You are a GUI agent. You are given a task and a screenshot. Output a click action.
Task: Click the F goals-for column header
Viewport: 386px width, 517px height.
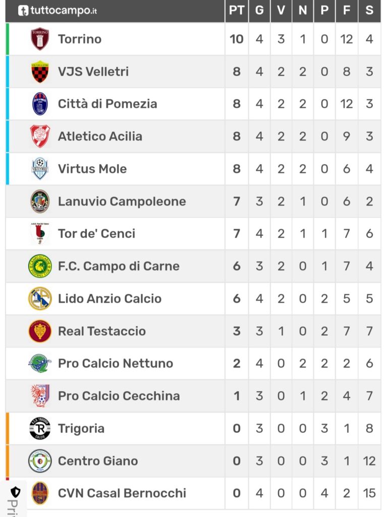347,11
